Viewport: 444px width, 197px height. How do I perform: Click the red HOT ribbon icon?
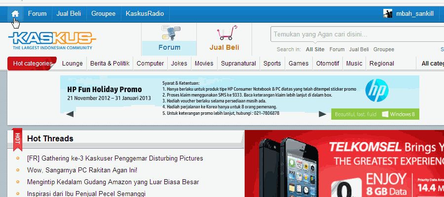[x=17, y=139]
